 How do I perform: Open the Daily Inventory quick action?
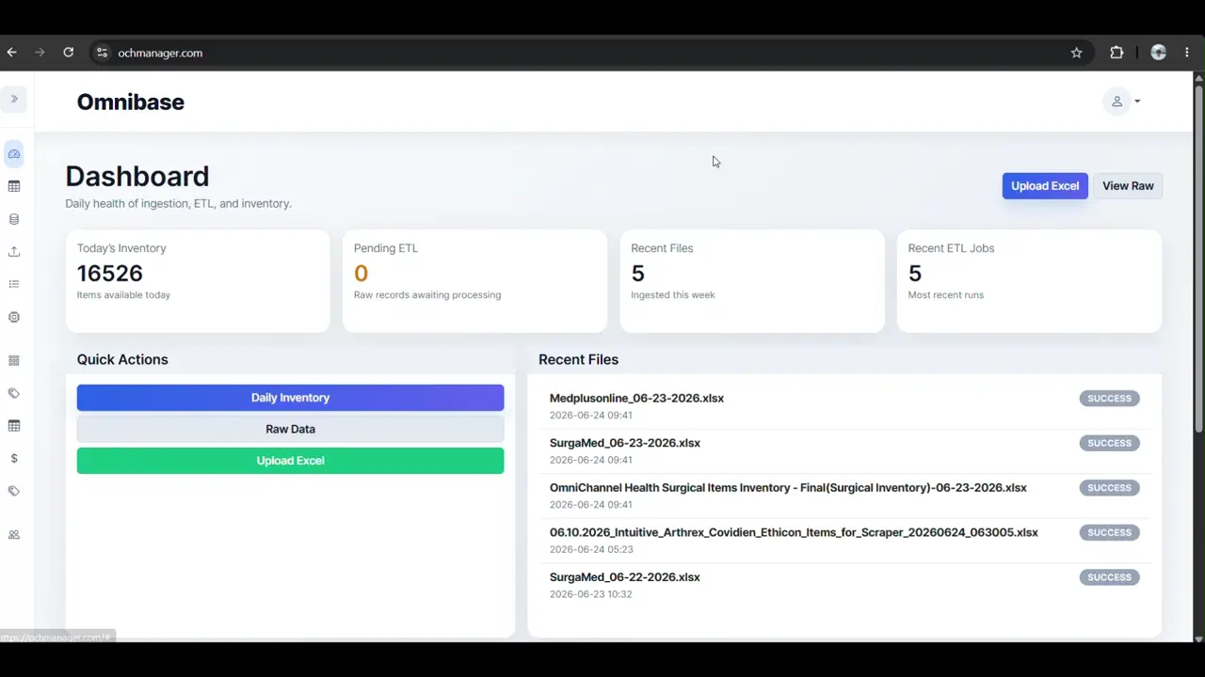(290, 398)
